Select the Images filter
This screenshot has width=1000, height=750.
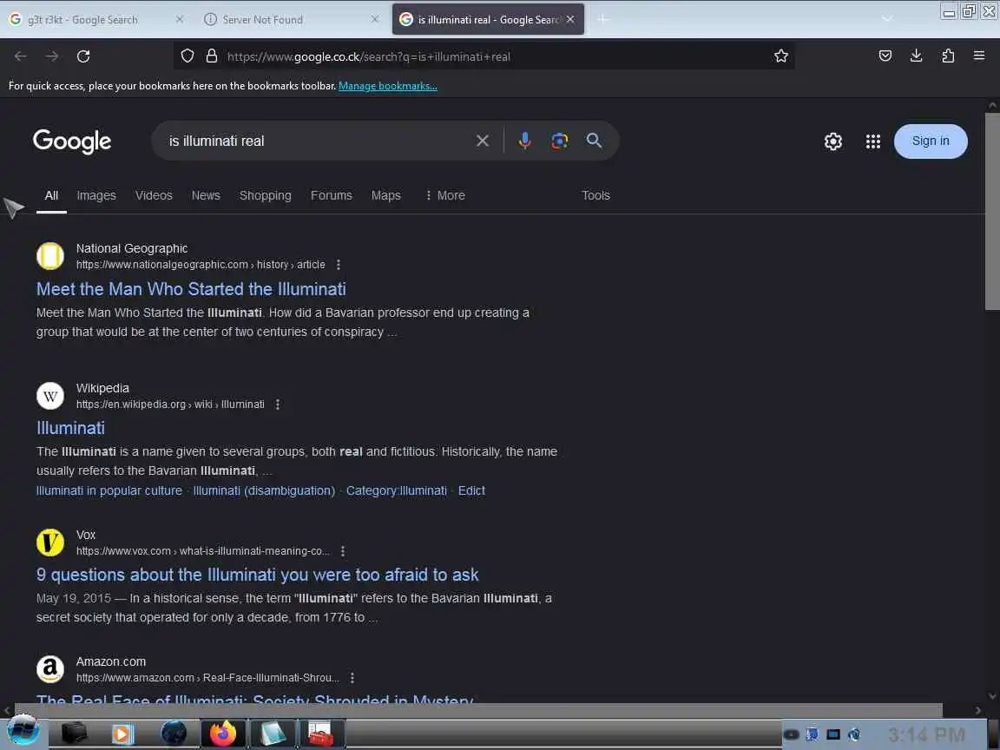click(x=96, y=196)
